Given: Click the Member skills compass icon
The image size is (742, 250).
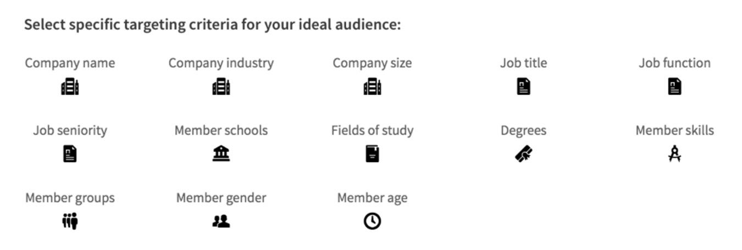Looking at the screenshot, I should pyautogui.click(x=674, y=154).
